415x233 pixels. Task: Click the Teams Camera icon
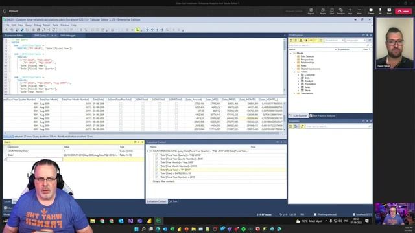click(371, 11)
